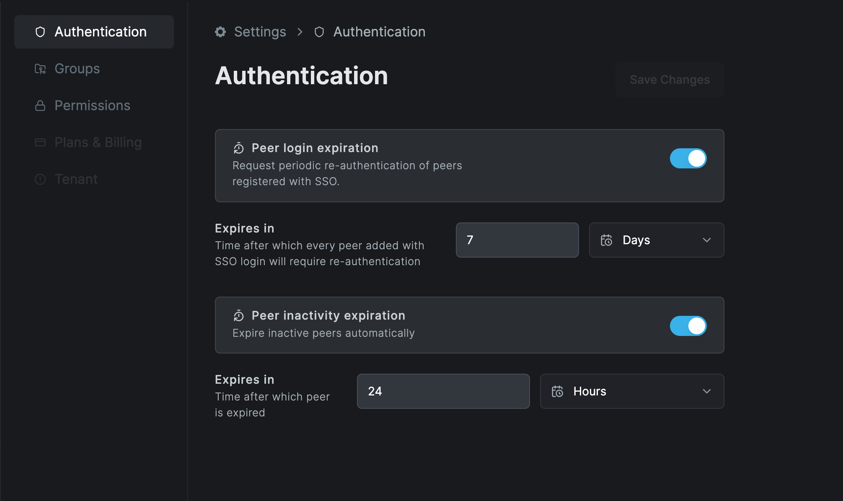Image resolution: width=843 pixels, height=501 pixels.
Task: Click the Permissions lock icon in sidebar
Action: click(40, 106)
